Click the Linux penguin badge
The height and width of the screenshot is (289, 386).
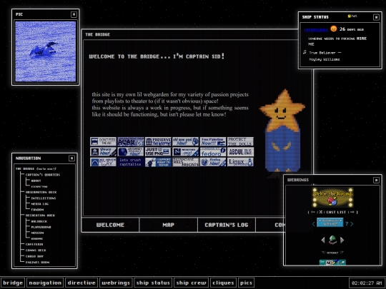(240, 162)
